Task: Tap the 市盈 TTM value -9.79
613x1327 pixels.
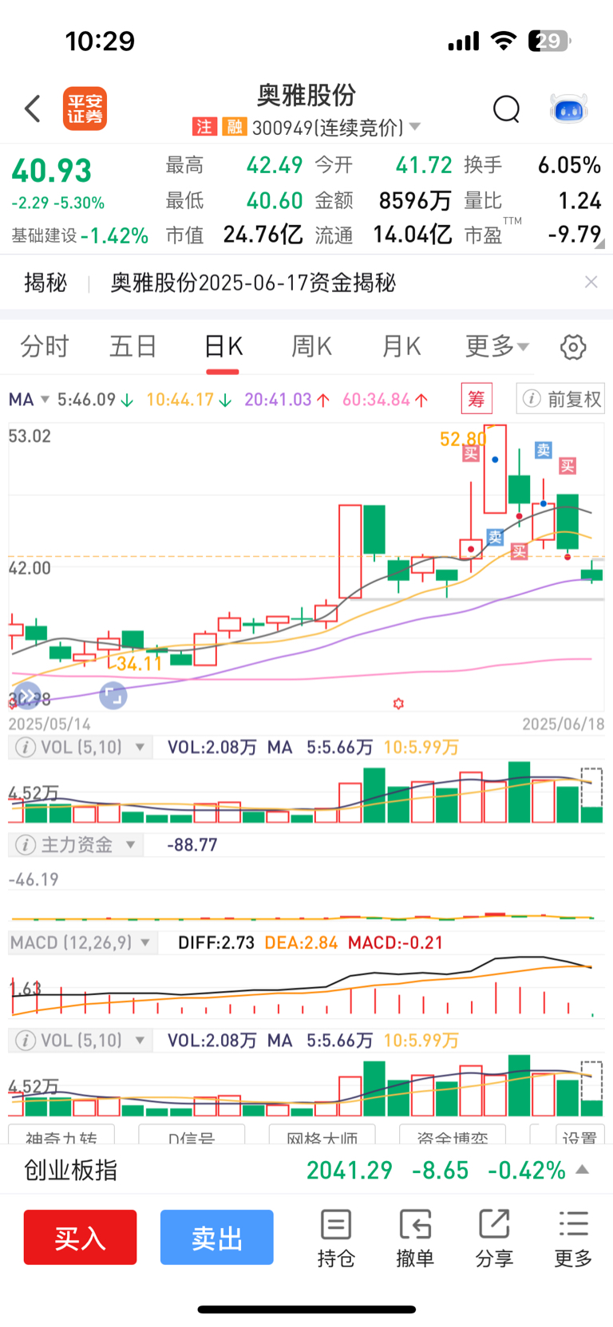Action: (x=574, y=235)
